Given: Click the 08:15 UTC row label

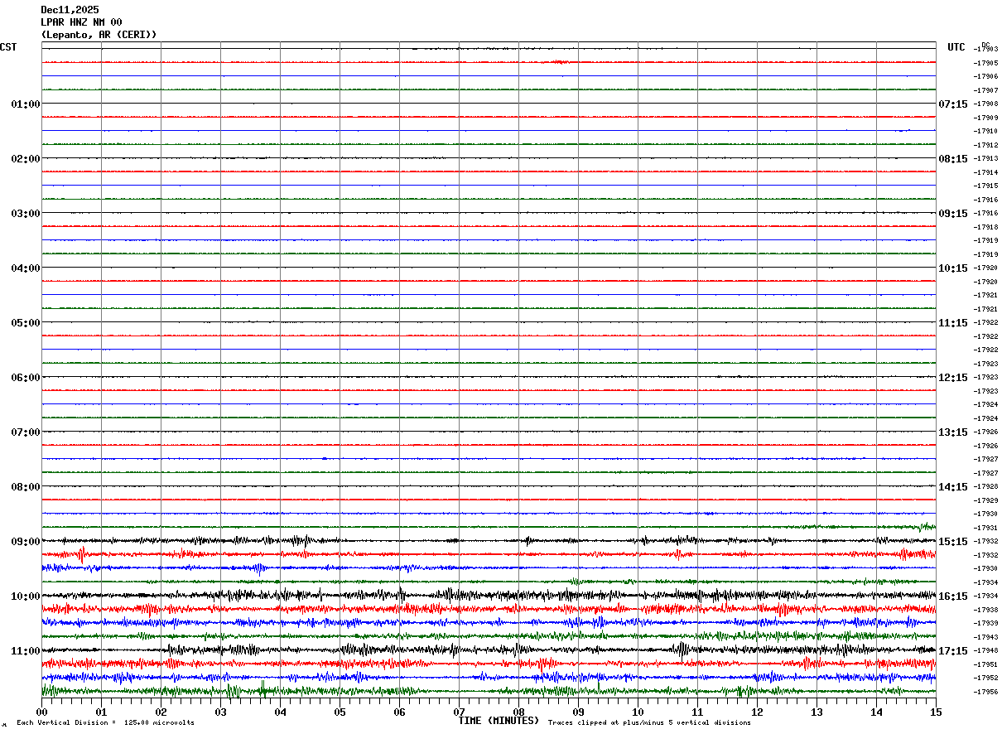Looking at the screenshot, I should point(953,159).
